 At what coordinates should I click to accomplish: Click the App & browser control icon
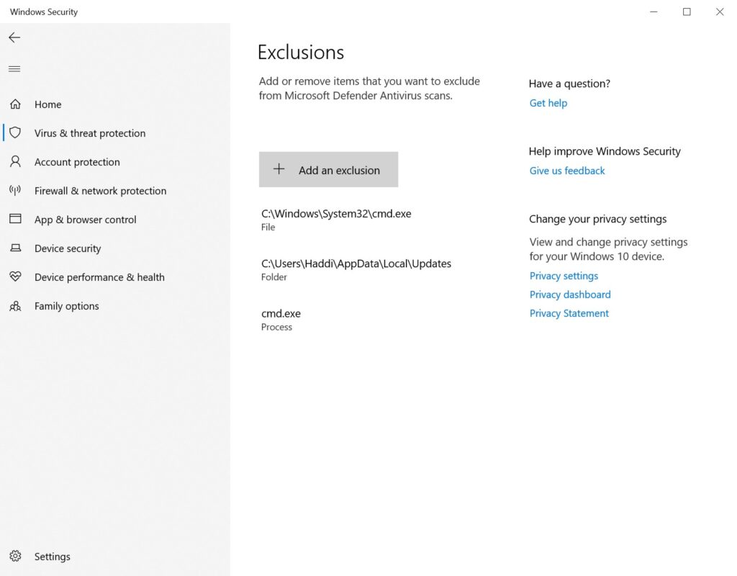pos(15,220)
